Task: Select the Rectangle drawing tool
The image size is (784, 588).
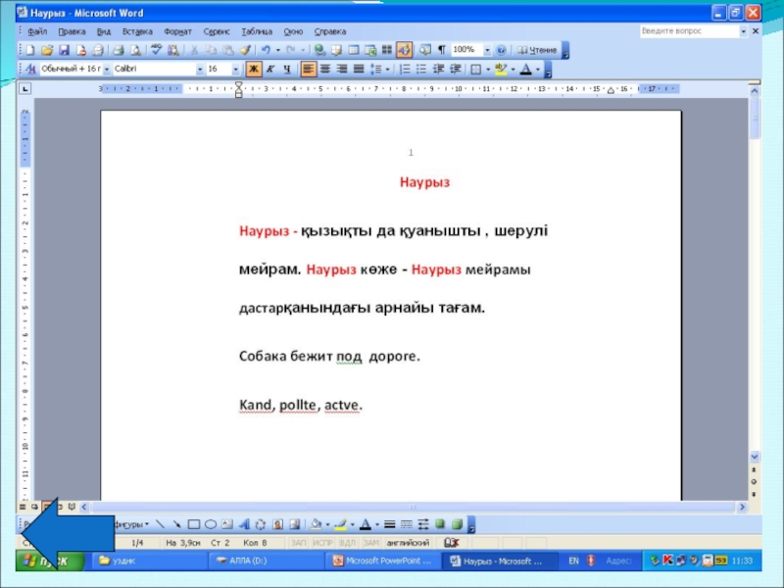Action: (x=194, y=524)
